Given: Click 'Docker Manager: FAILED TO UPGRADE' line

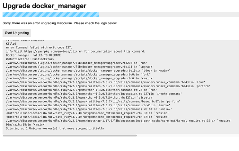Looking at the screenshot, I should [x=33, y=55].
